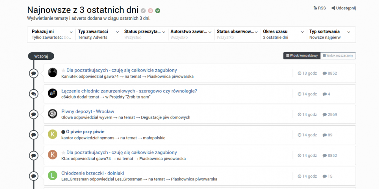Click the green checkmark icon beside title

158,11
